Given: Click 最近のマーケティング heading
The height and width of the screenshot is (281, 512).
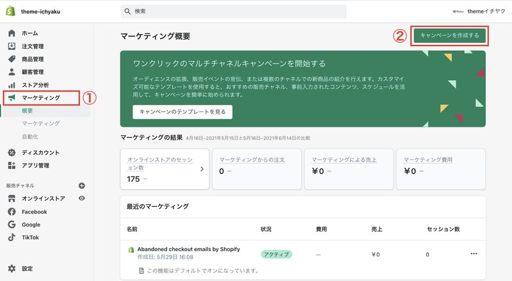Looking at the screenshot, I should [157, 206].
